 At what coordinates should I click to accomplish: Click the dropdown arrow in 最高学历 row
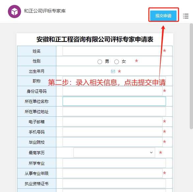pos(151,153)
